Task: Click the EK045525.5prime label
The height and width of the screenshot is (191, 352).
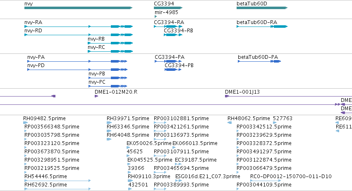Action: [150, 160]
